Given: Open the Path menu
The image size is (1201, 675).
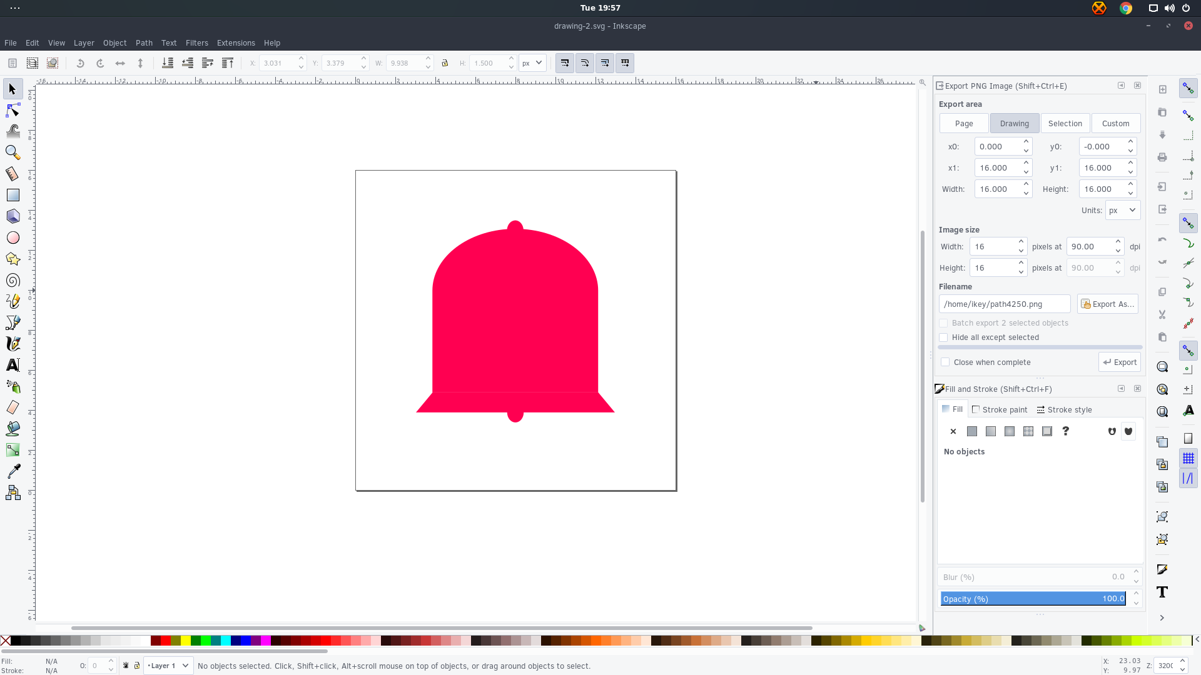Looking at the screenshot, I should tap(144, 43).
